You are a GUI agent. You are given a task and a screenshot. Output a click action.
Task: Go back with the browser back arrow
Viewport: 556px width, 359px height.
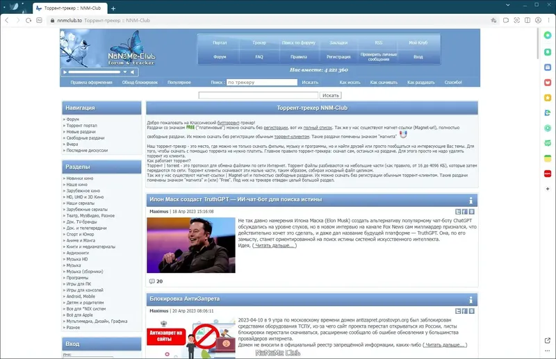point(7,21)
